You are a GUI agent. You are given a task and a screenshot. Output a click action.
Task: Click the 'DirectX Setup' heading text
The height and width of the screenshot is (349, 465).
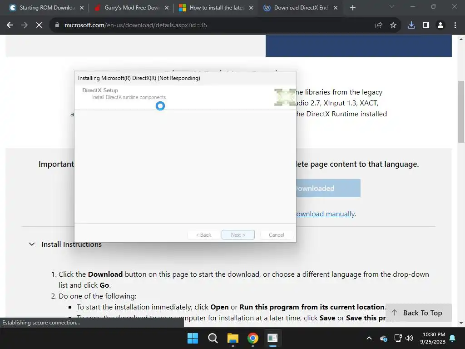100,90
